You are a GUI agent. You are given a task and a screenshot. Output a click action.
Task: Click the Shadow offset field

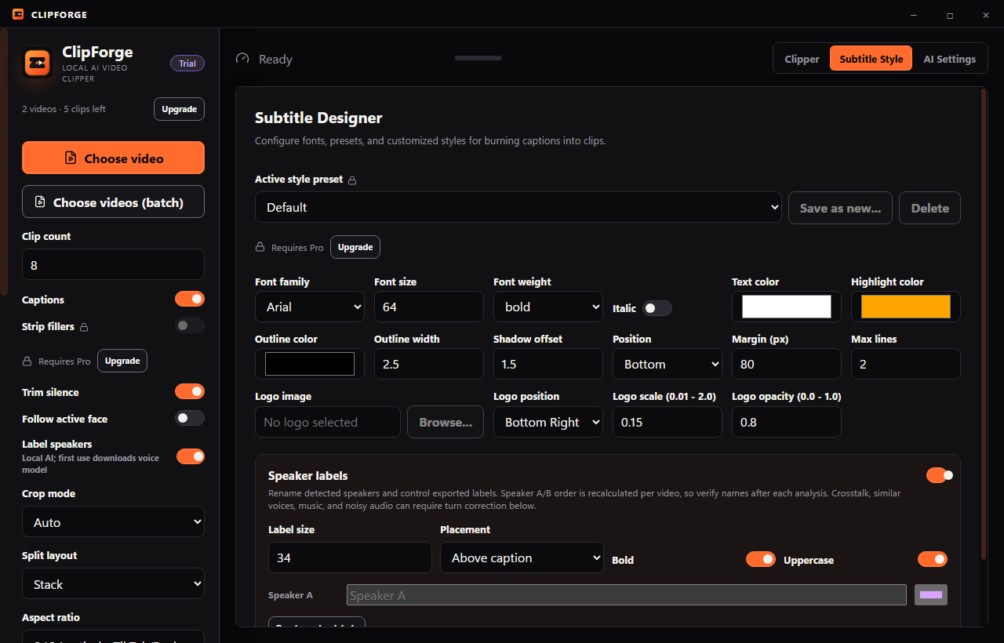click(548, 364)
